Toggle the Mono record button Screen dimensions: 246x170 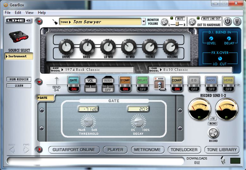click(x=213, y=123)
